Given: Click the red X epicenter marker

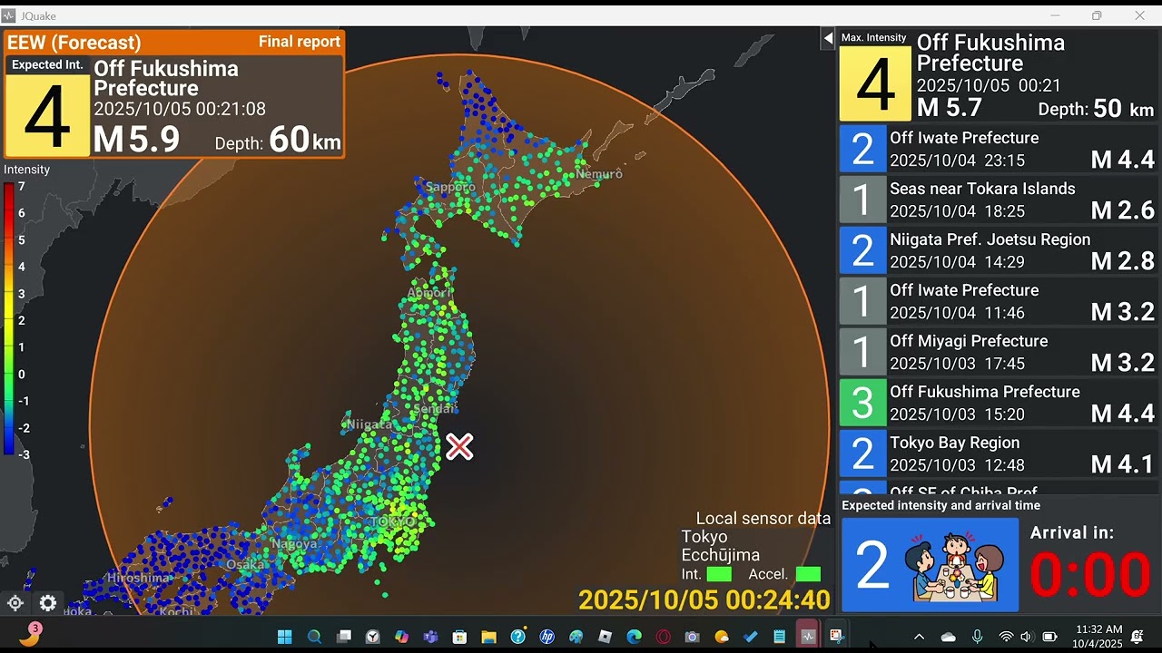Looking at the screenshot, I should click(459, 446).
